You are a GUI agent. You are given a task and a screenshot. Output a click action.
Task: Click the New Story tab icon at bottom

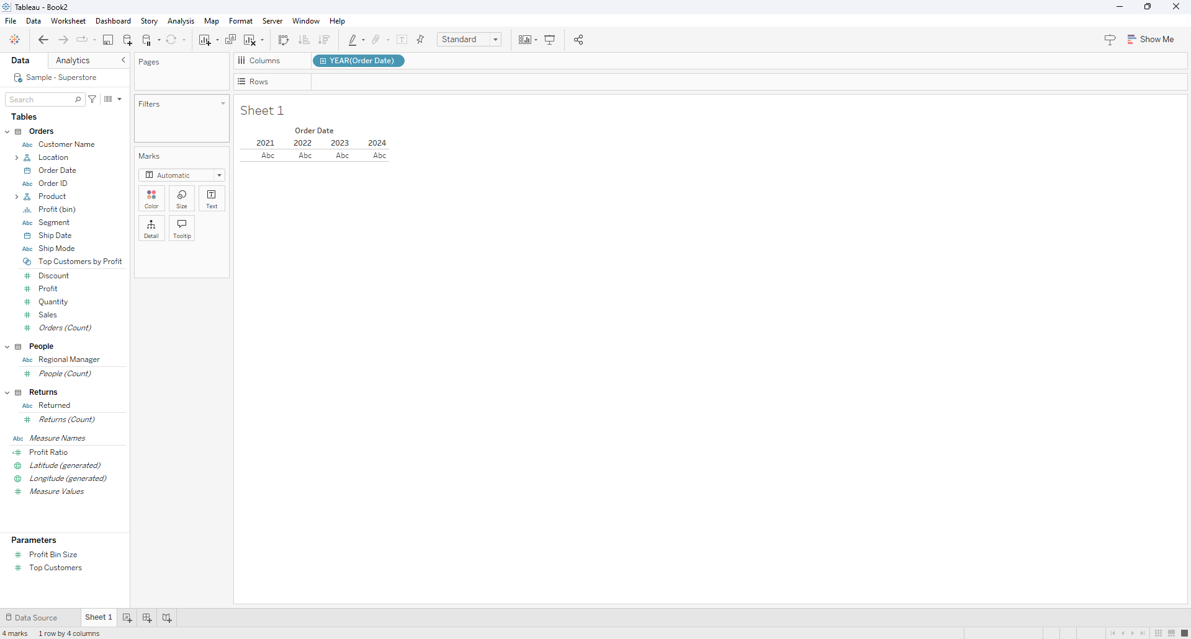(x=167, y=617)
